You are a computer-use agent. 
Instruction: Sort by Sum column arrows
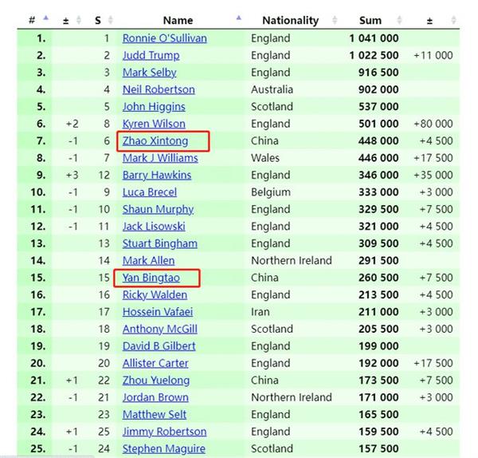399,20
